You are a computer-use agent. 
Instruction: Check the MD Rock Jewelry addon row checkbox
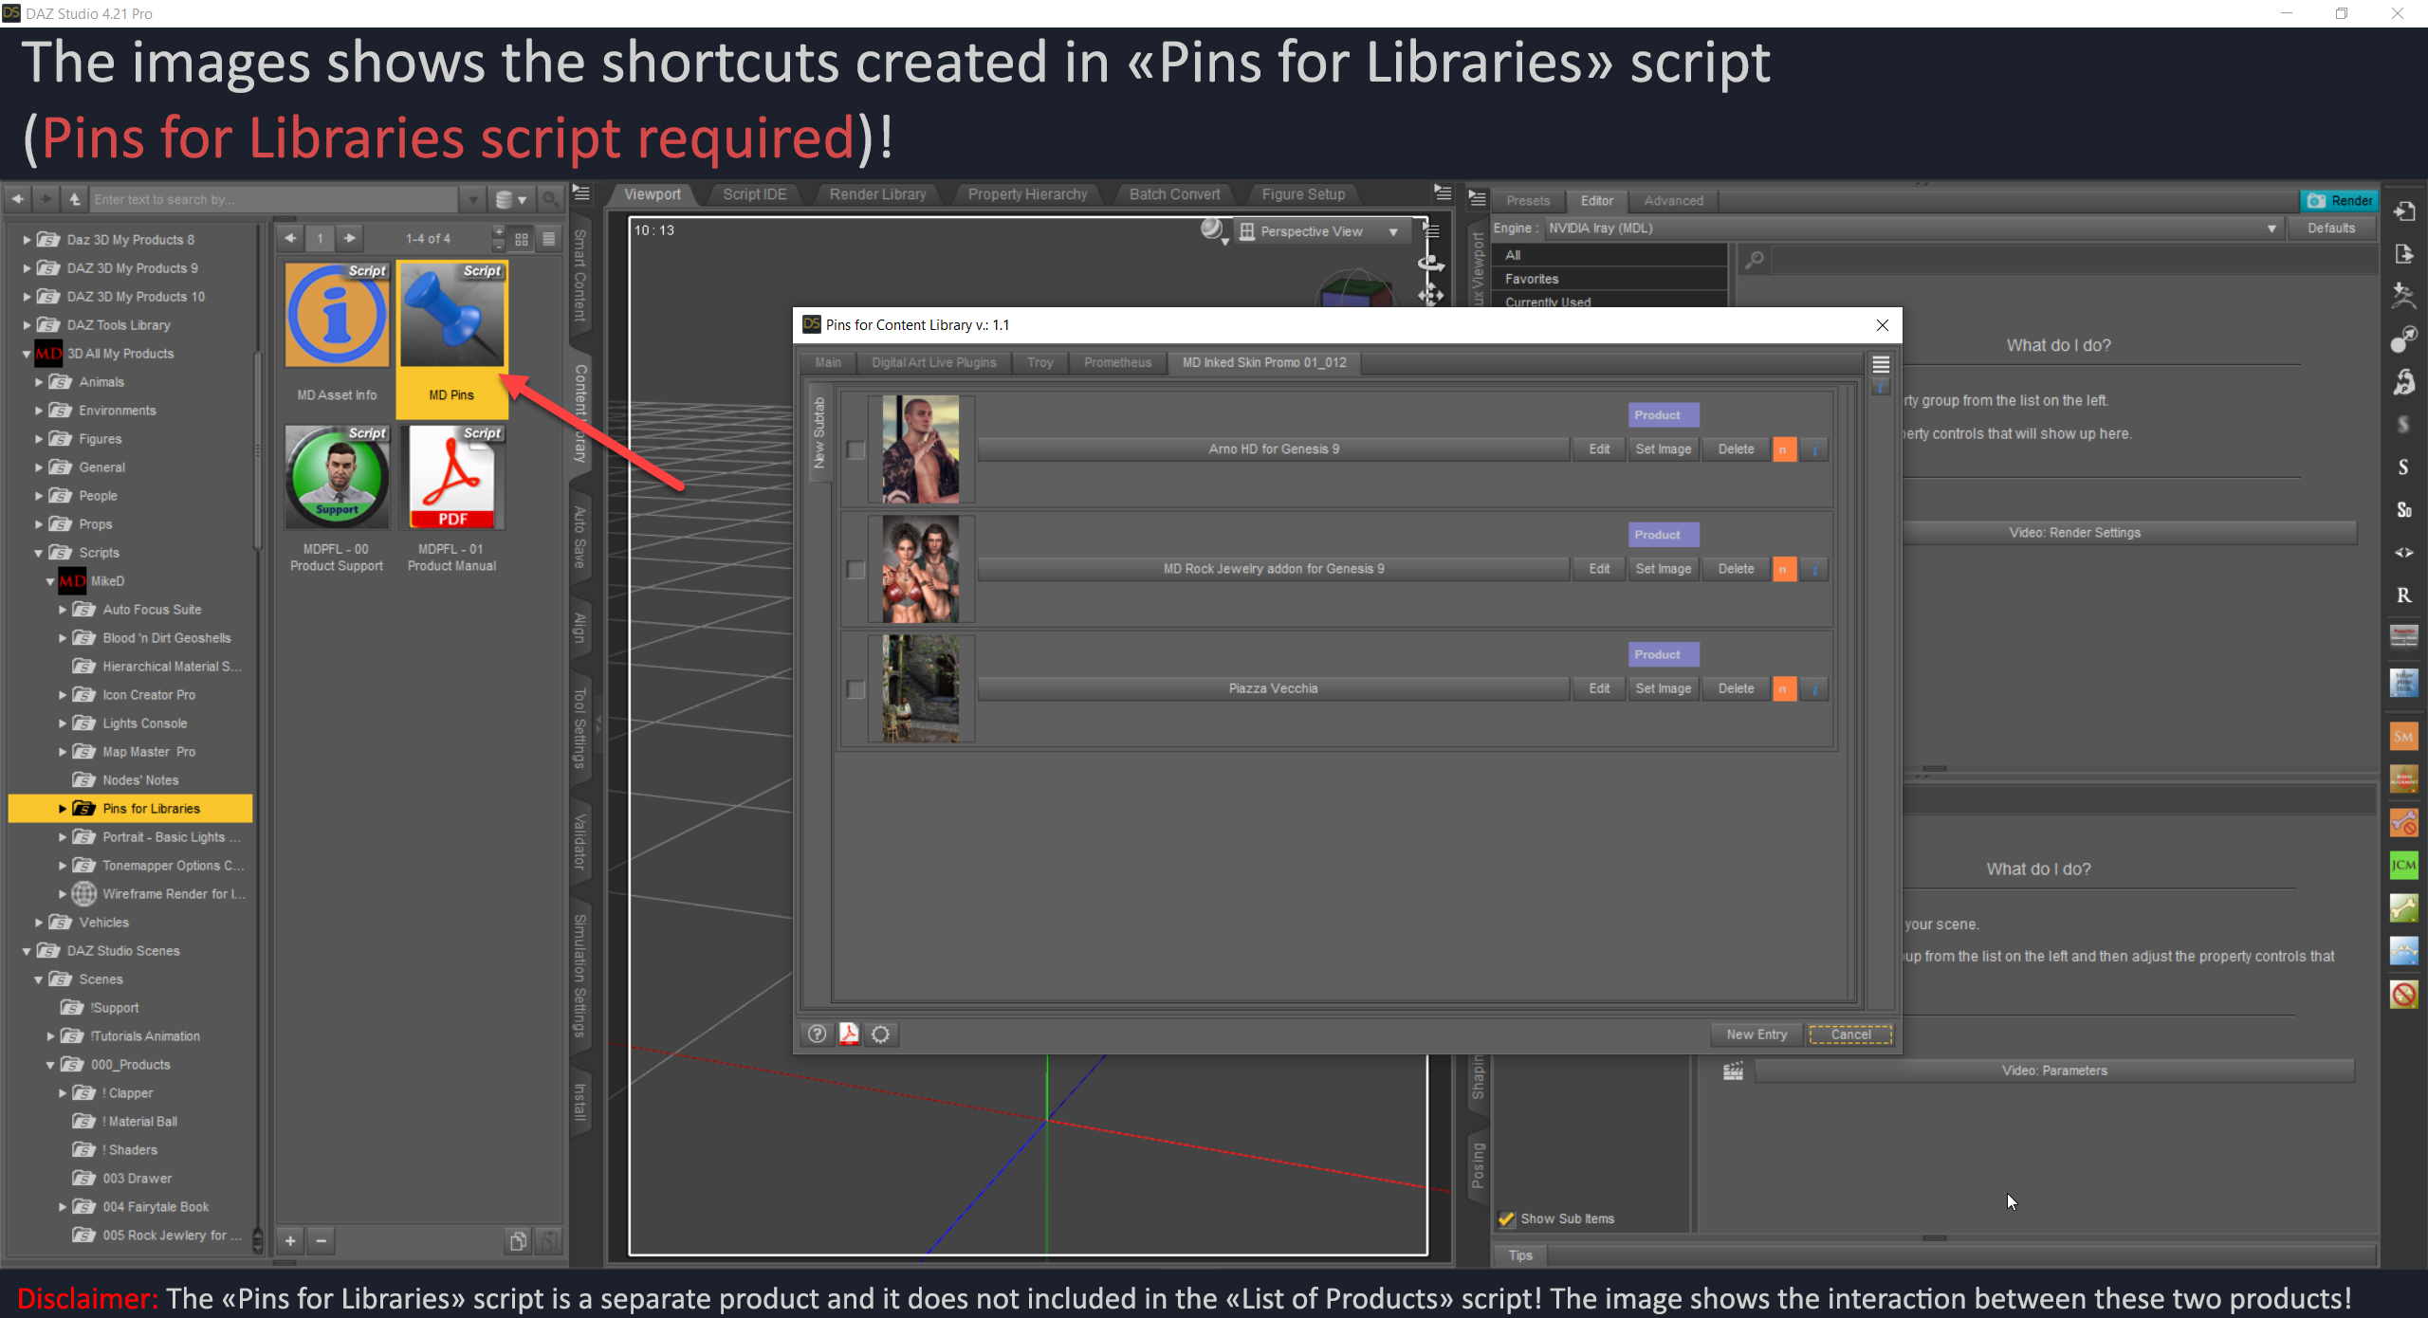(855, 570)
